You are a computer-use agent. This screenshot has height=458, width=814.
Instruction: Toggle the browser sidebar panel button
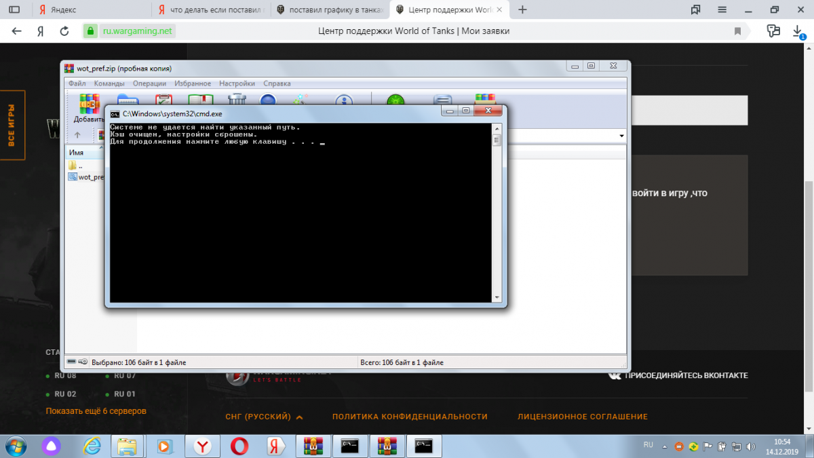[x=14, y=9]
